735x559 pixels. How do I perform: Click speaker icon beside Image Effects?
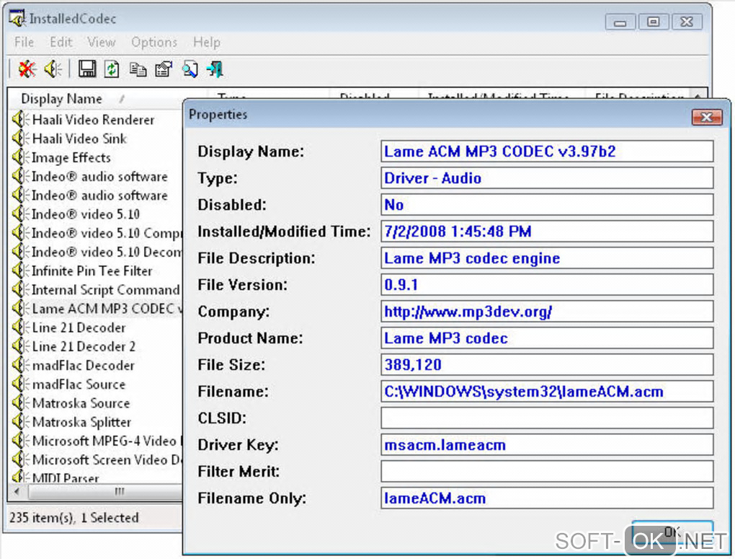point(20,157)
